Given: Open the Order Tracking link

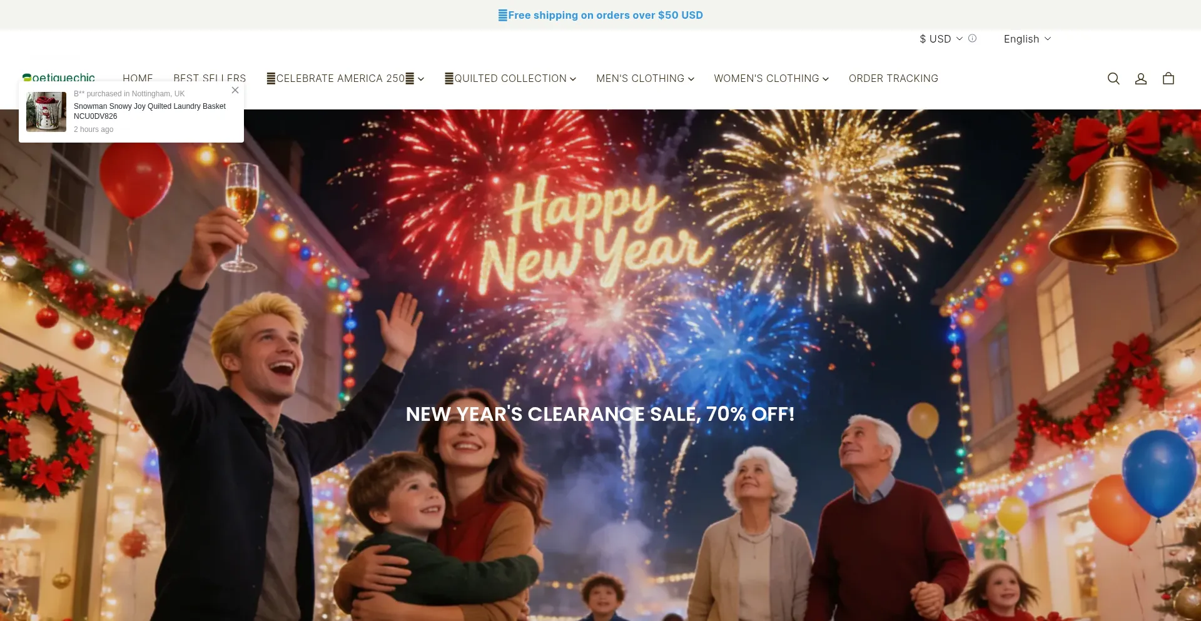Looking at the screenshot, I should pyautogui.click(x=893, y=78).
